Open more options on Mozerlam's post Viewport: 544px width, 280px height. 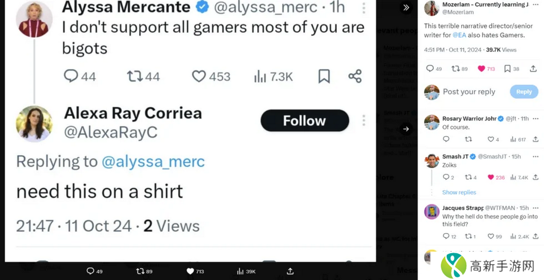[x=535, y=5]
